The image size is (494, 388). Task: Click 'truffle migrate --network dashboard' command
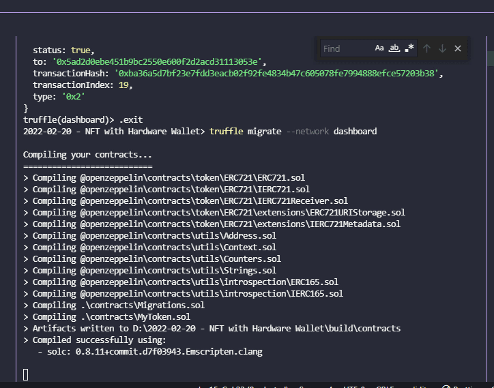pyautogui.click(x=293, y=132)
